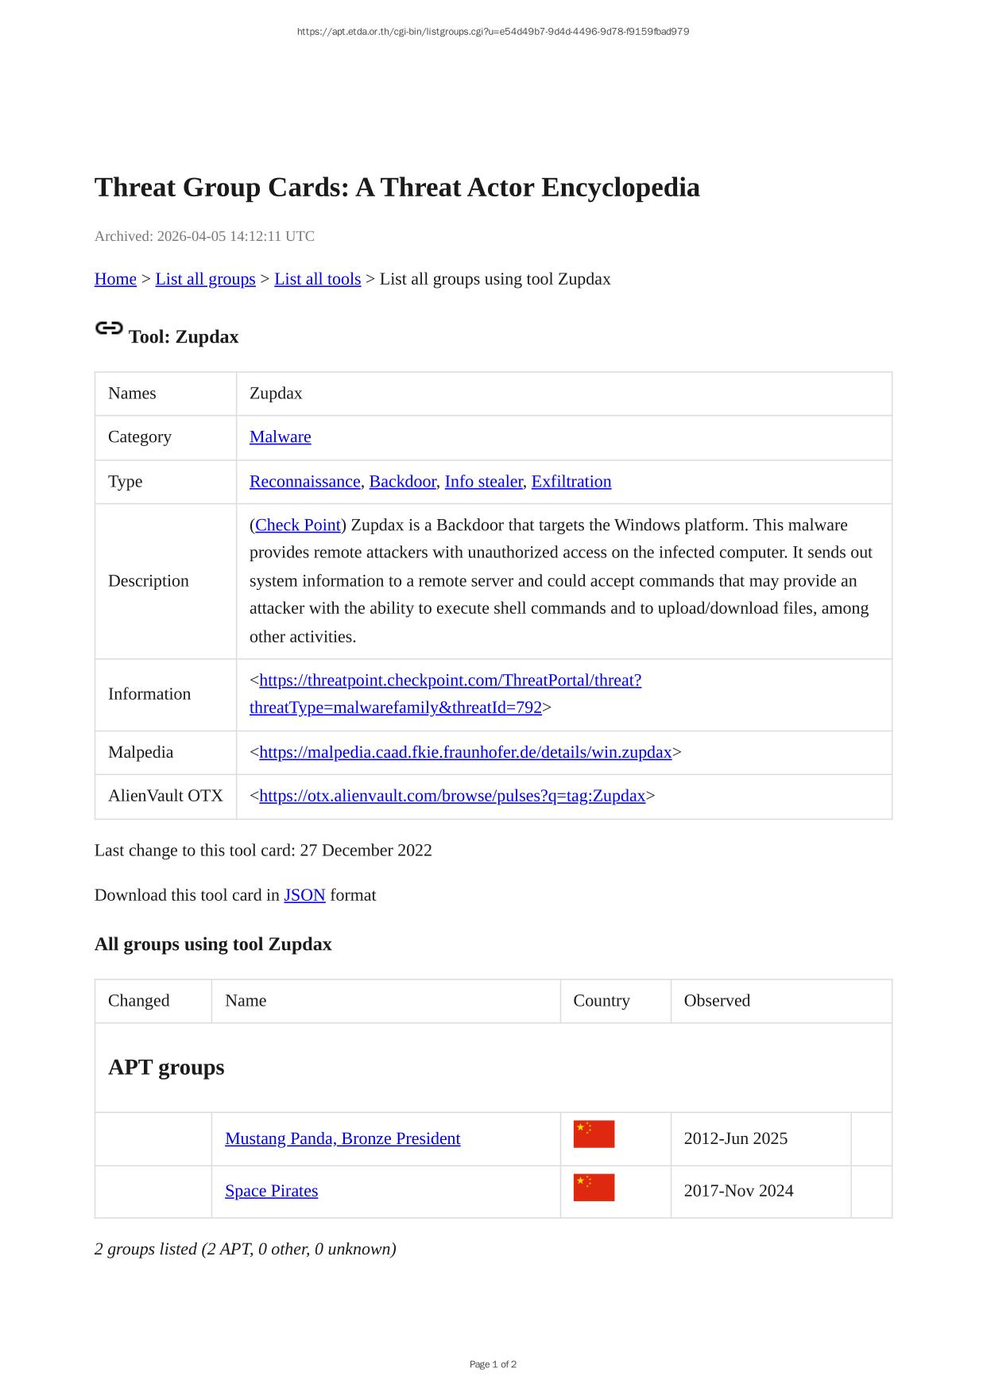
Task: Open the Exfiltration type link
Action: [571, 482]
